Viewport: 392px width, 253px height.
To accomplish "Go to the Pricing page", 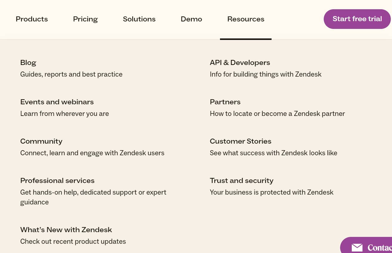I will tap(85, 19).
